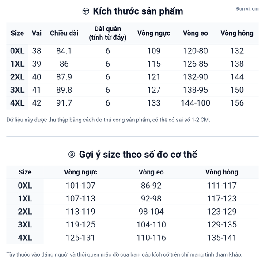Click the Gợi ý size theo số đo cơ thể heading
The height and width of the screenshot is (265, 265).
pyautogui.click(x=138, y=155)
